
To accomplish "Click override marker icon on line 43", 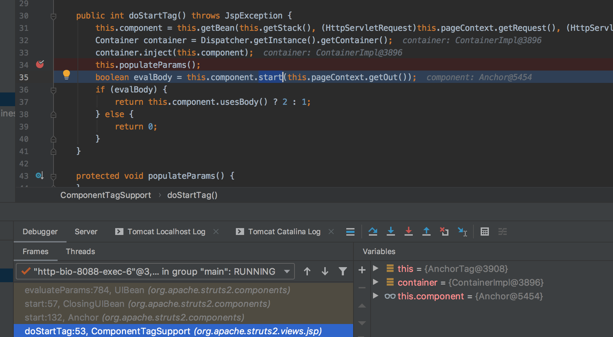I will (39, 176).
